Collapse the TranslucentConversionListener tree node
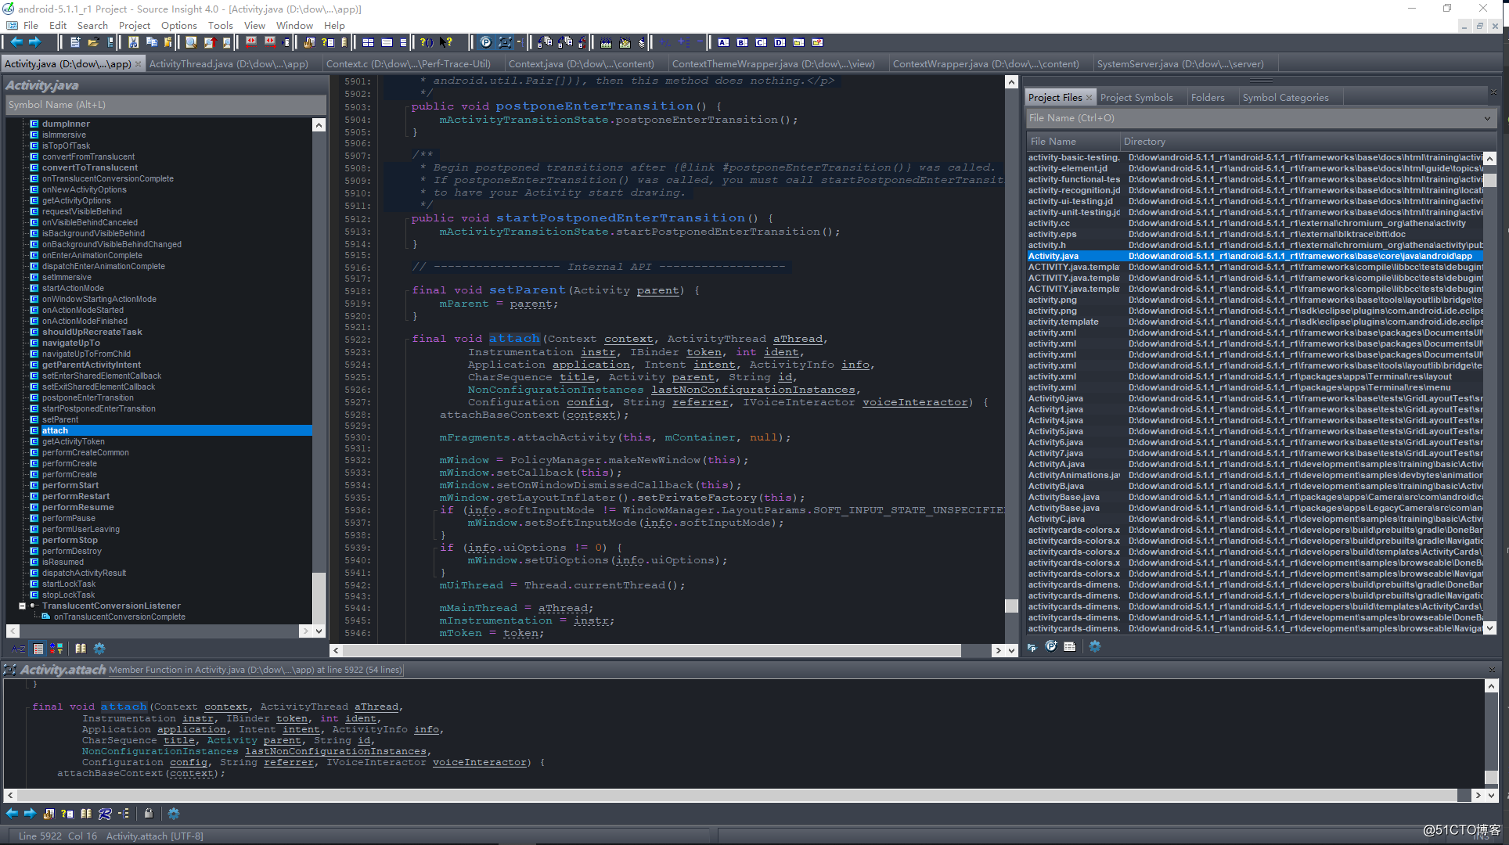The height and width of the screenshot is (845, 1509). coord(22,606)
